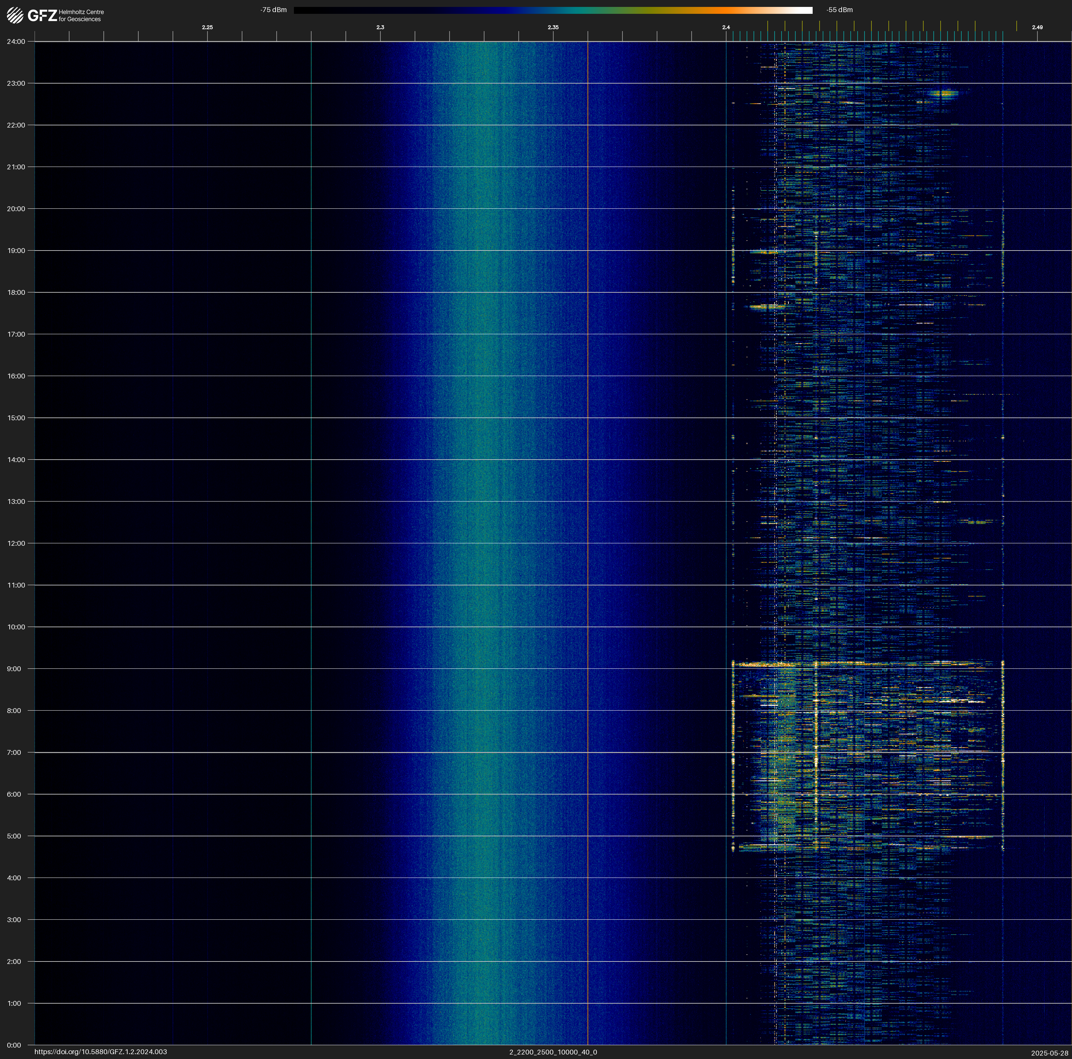Open the doi.org GFZ dataset link

pos(100,1052)
